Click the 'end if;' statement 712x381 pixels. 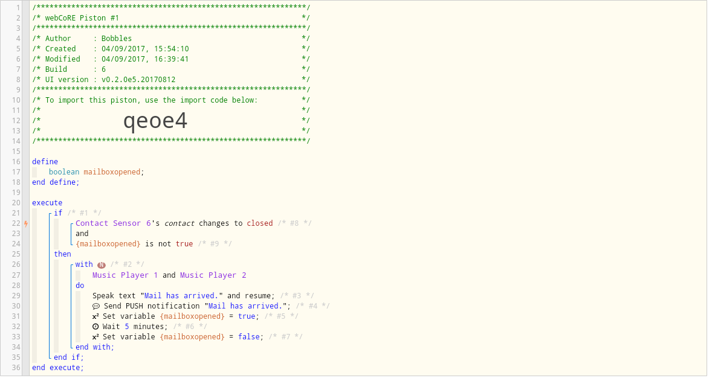tap(68, 358)
